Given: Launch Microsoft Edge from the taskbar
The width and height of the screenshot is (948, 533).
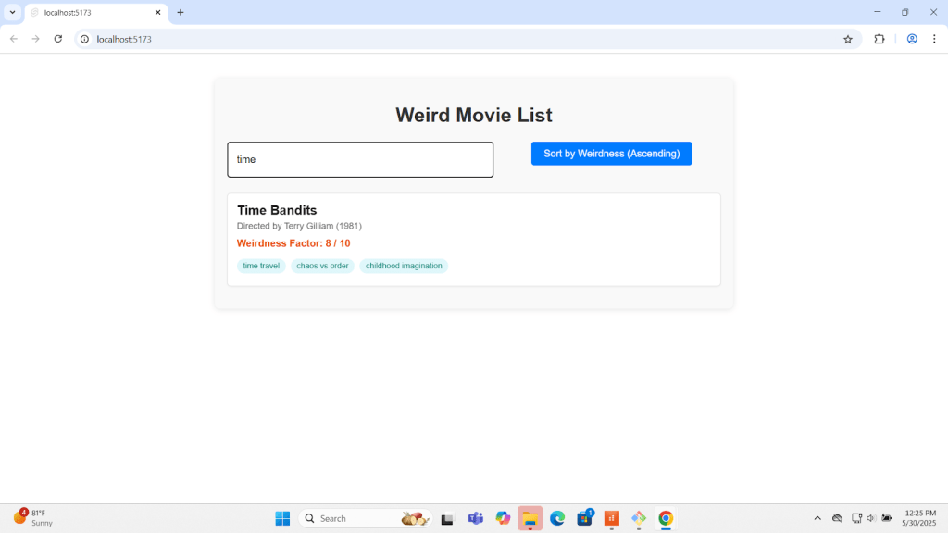Looking at the screenshot, I should tap(556, 518).
